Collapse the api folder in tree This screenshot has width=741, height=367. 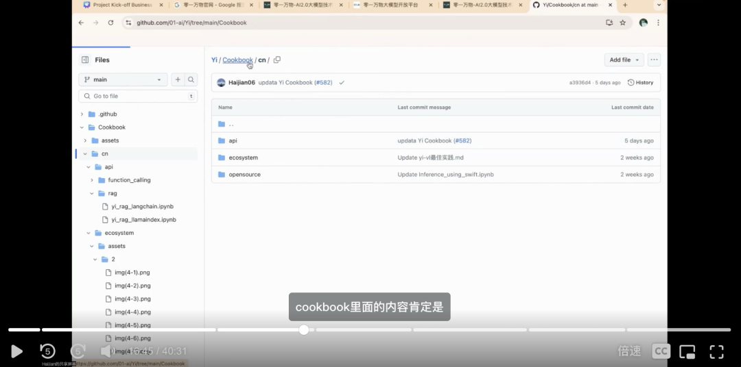point(89,167)
